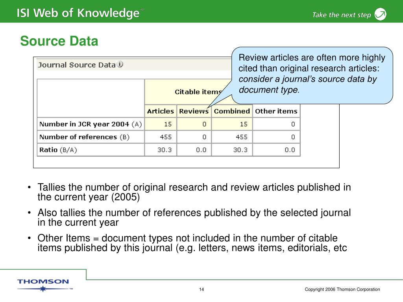The width and height of the screenshot is (403, 302).
Task: Click the Combined value 455 in the references row
Action: [242, 137]
